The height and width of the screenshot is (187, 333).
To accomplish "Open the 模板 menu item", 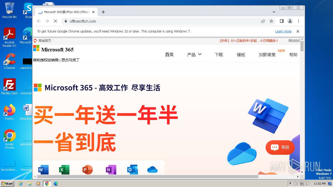I will [241, 55].
